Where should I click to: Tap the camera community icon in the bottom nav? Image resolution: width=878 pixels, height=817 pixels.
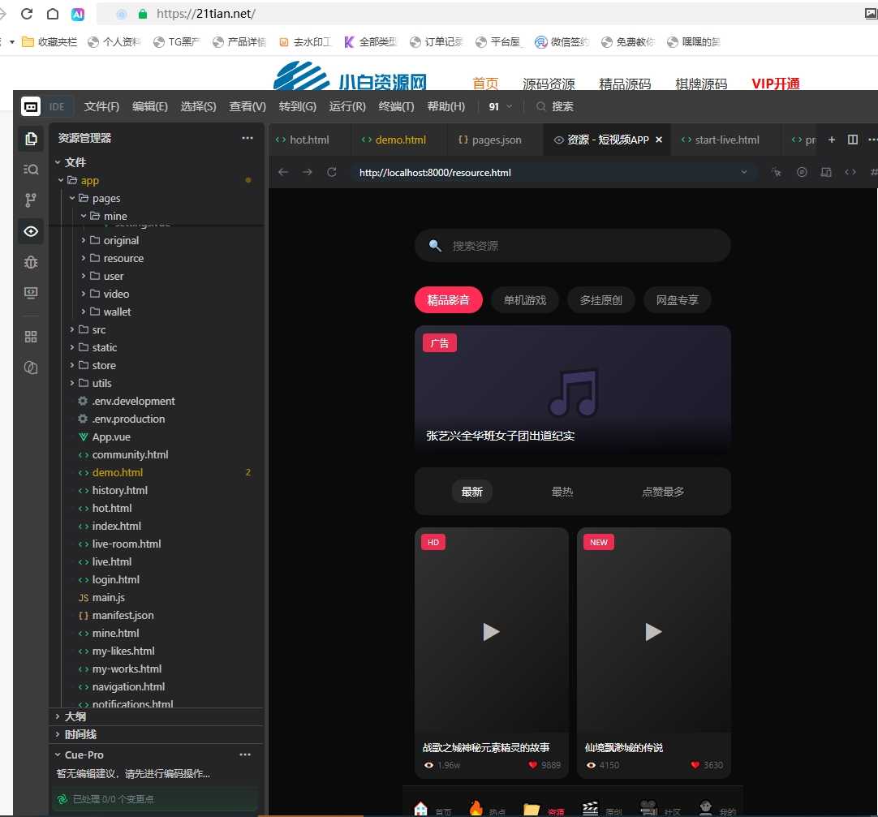(x=648, y=809)
